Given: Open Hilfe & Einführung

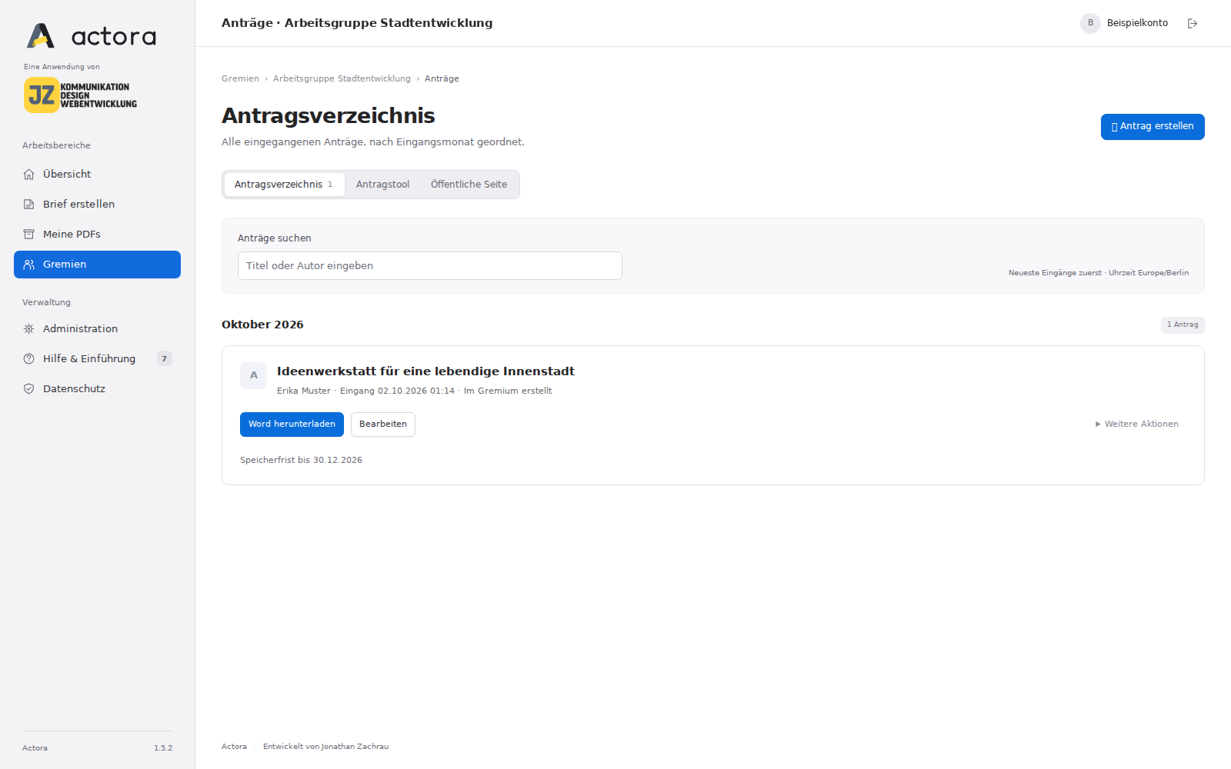Looking at the screenshot, I should [x=97, y=359].
